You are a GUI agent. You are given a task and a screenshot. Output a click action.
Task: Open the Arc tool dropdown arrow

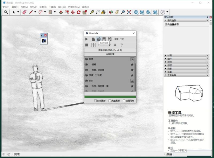(x=45, y=12)
